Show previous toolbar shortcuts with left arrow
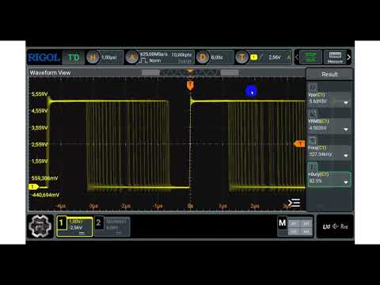Viewport: 380px width, 285px height. coord(297,57)
